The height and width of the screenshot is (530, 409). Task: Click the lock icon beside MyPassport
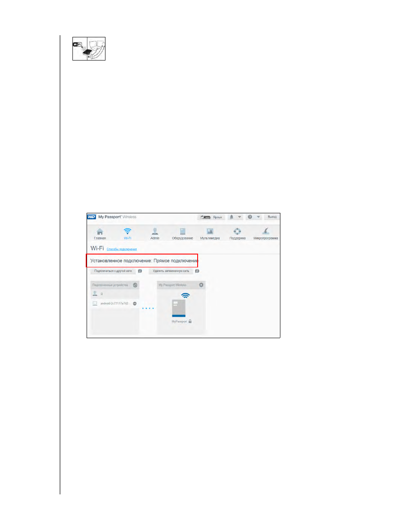[x=190, y=321]
